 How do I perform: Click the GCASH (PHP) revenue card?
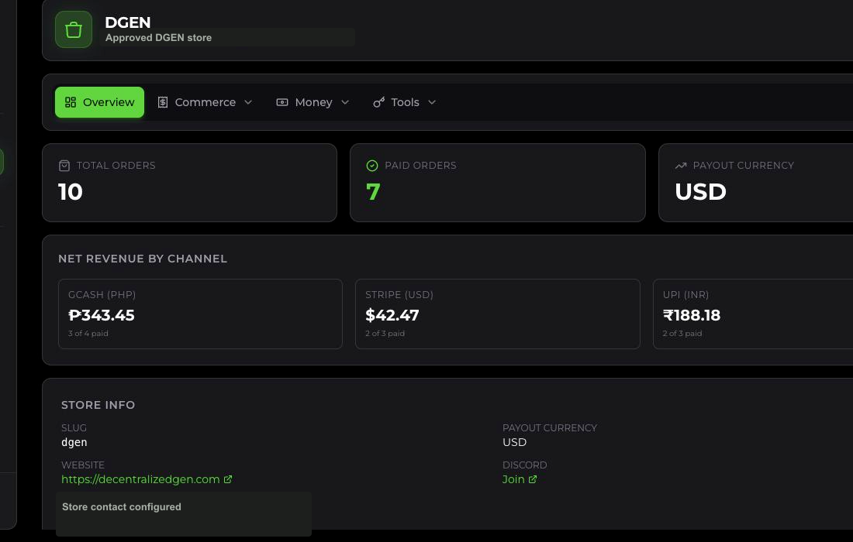click(200, 314)
